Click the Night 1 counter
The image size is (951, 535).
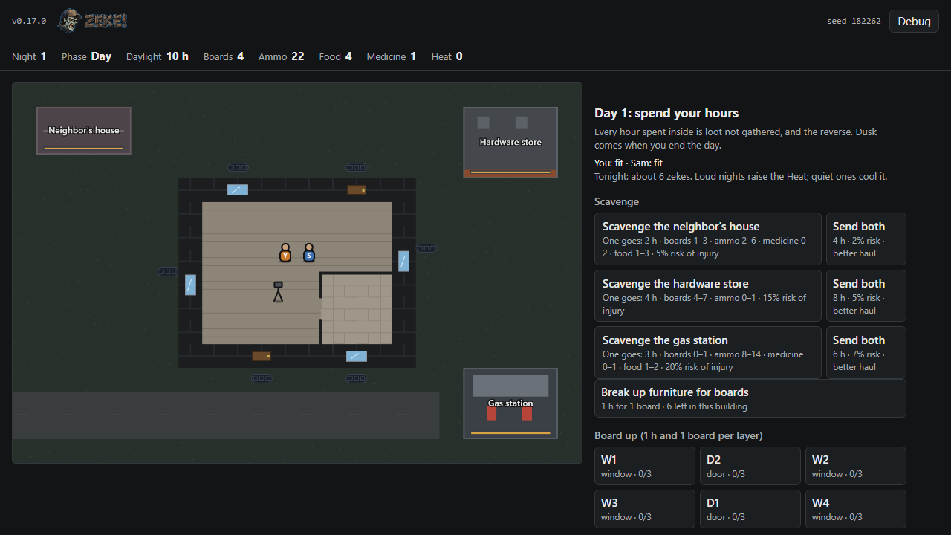coord(29,56)
